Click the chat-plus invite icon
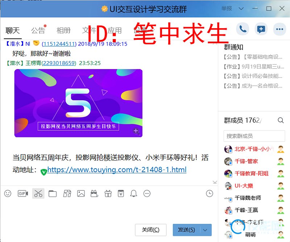The height and width of the screenshot is (242, 290). click(261, 29)
